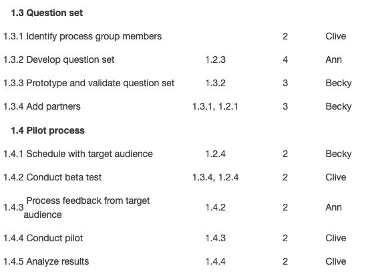Image resolution: width=368 pixels, height=272 pixels.
Task: Click predecessor 1.4.4 on Analyze results row
Action: point(215,262)
